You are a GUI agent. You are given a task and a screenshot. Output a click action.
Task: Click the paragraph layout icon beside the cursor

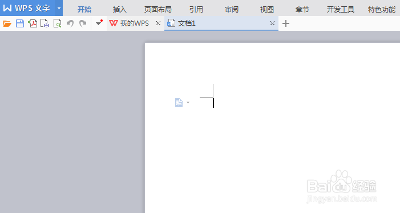pos(179,102)
